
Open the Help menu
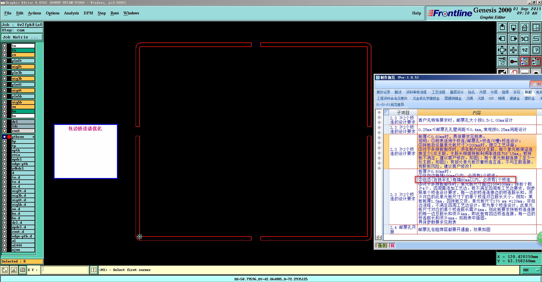[417, 13]
